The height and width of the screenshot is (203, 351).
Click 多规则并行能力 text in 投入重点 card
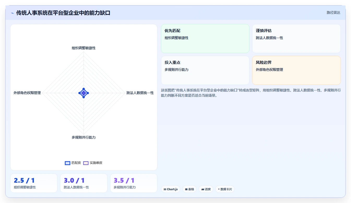pos(176,70)
